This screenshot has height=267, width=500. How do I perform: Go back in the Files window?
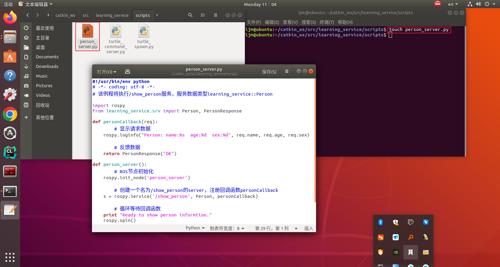point(28,15)
